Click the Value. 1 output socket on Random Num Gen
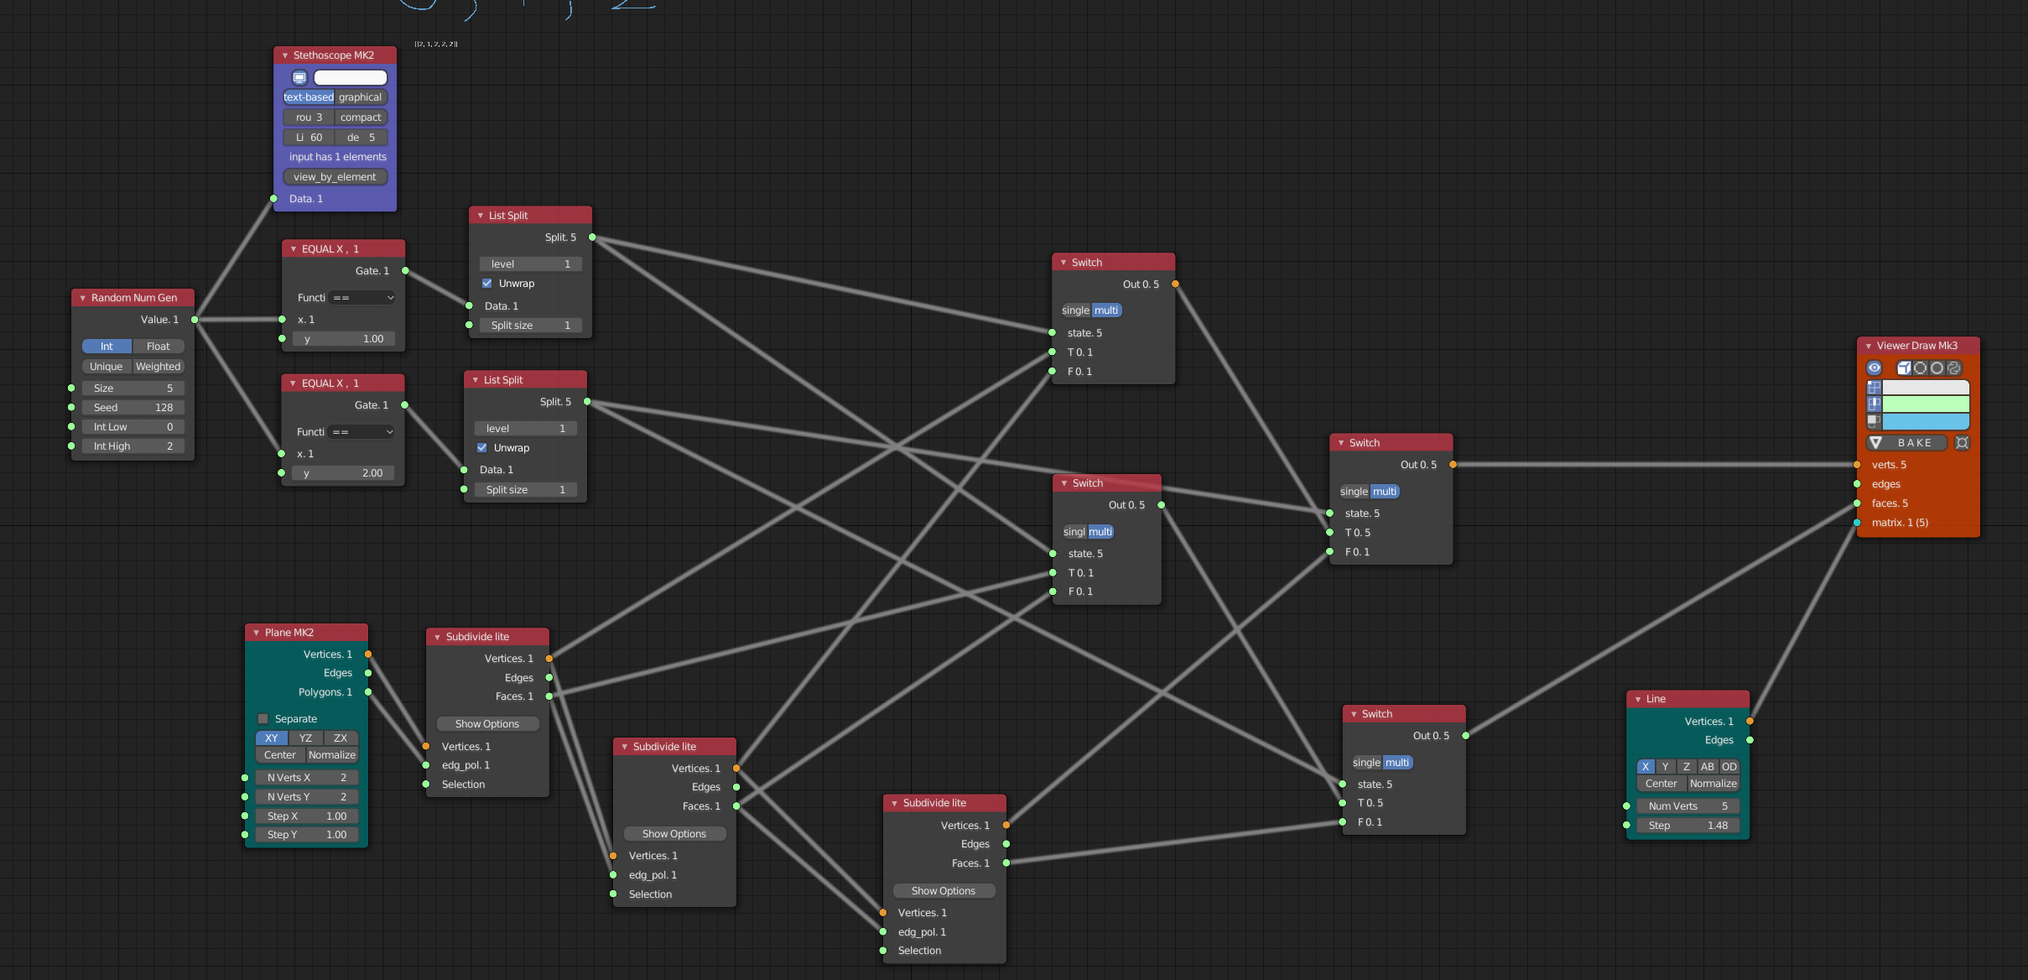Viewport: 2028px width, 980px height. point(195,320)
